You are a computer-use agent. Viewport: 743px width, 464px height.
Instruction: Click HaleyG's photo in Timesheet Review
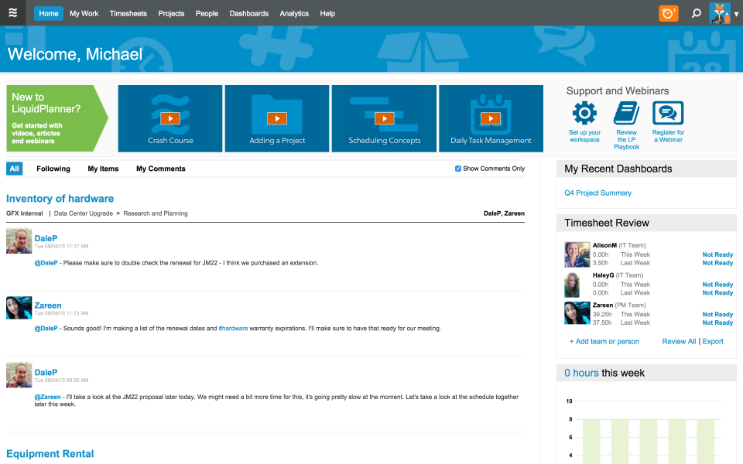click(573, 285)
